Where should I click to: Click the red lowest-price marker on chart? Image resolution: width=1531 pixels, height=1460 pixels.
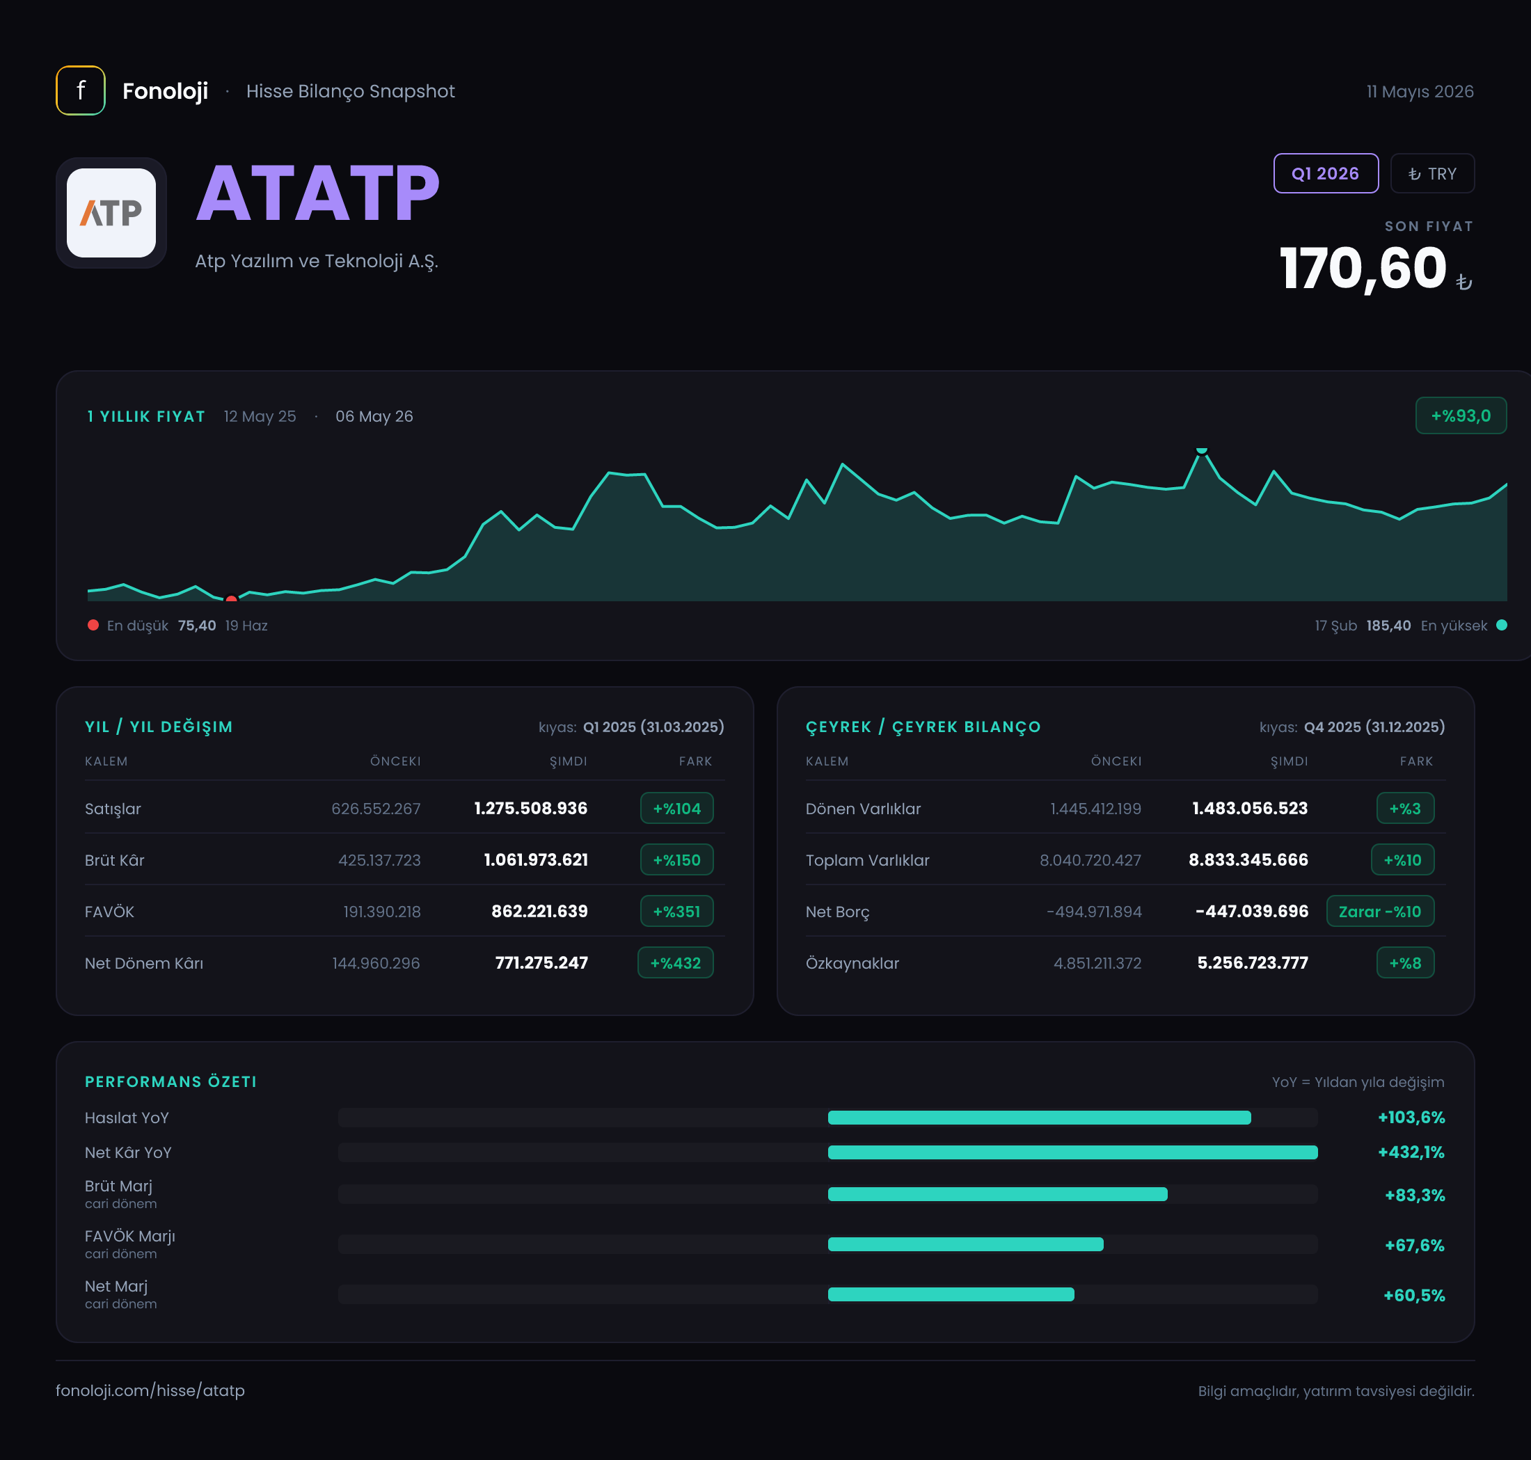tap(231, 598)
